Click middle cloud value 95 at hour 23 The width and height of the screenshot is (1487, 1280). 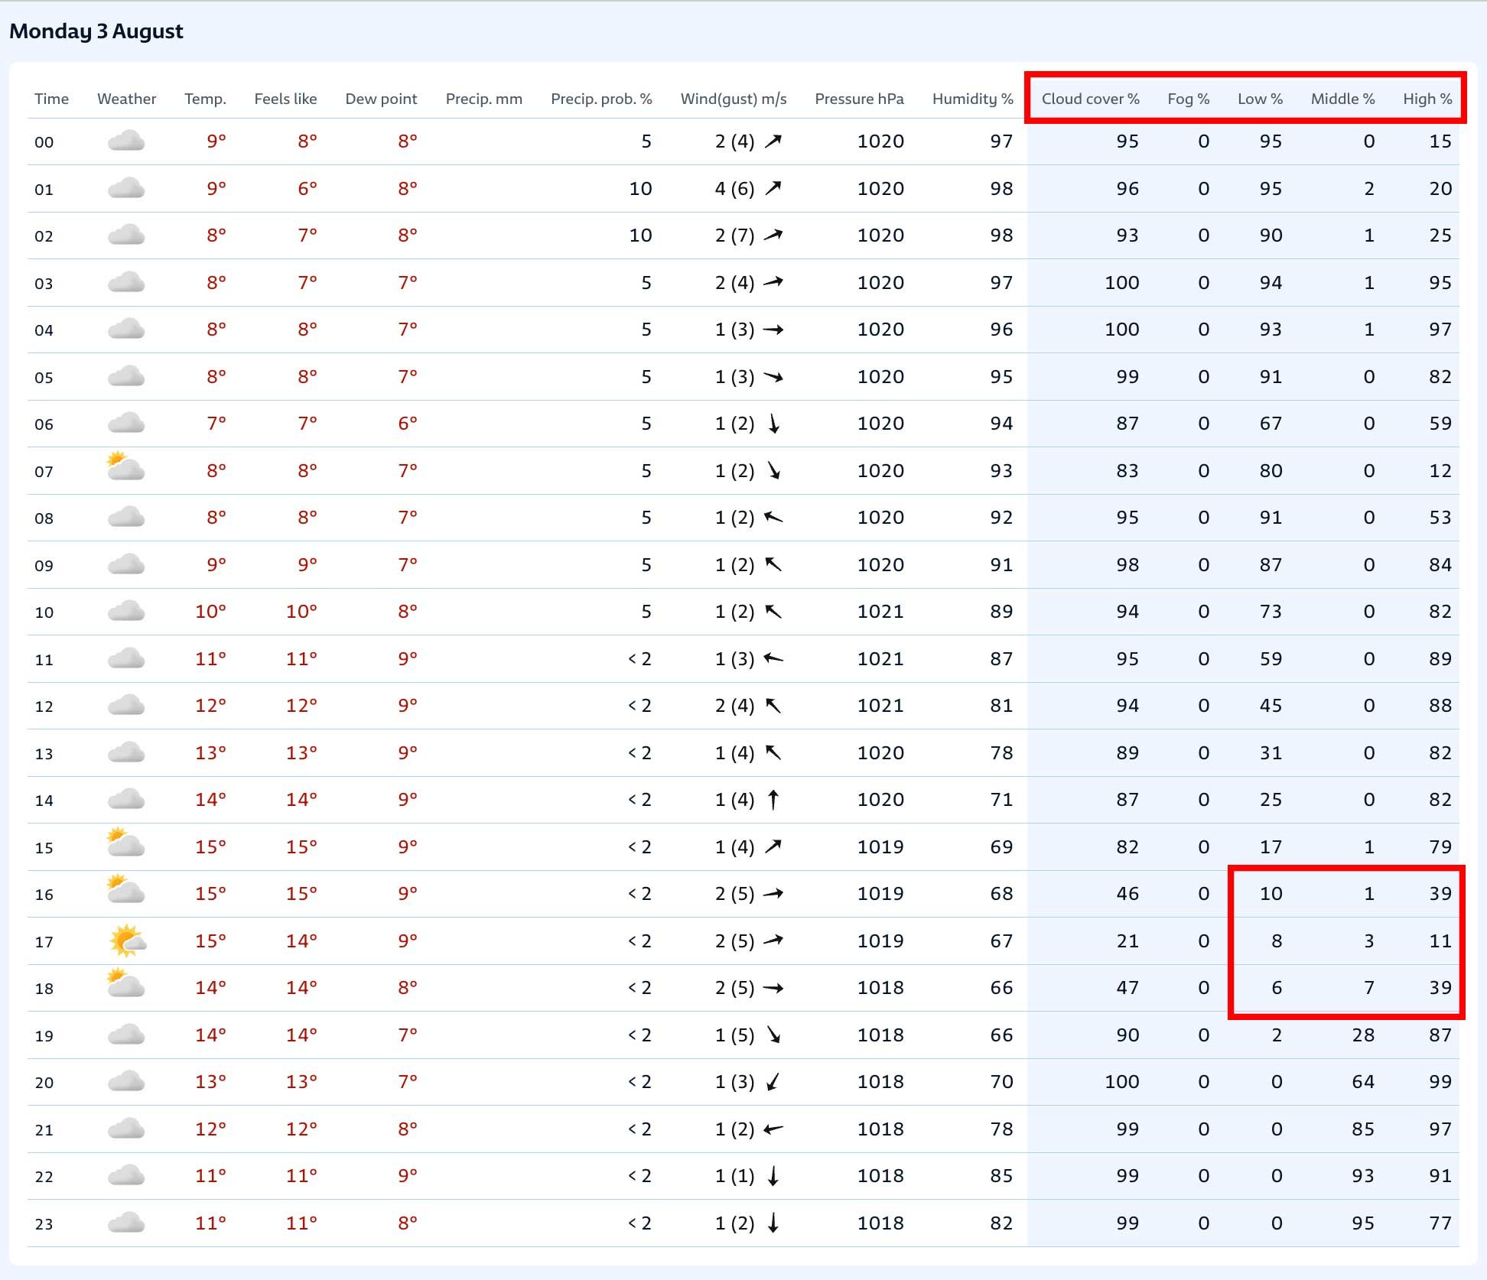tap(1363, 1223)
